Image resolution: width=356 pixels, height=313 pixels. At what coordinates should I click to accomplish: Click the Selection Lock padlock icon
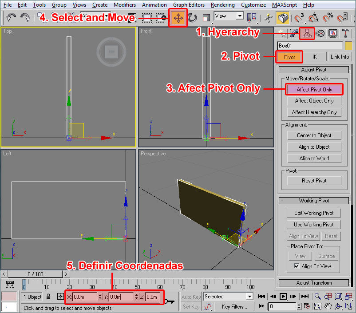coord(49,297)
